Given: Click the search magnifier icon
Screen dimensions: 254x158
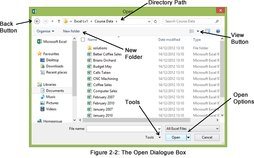Looking at the screenshot, I should [217, 21].
